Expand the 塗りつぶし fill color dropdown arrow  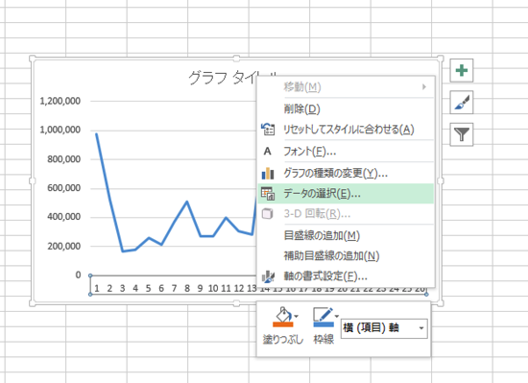click(296, 316)
